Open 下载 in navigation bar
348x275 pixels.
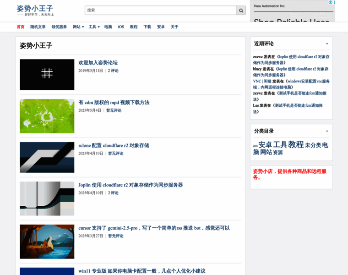[147, 27]
